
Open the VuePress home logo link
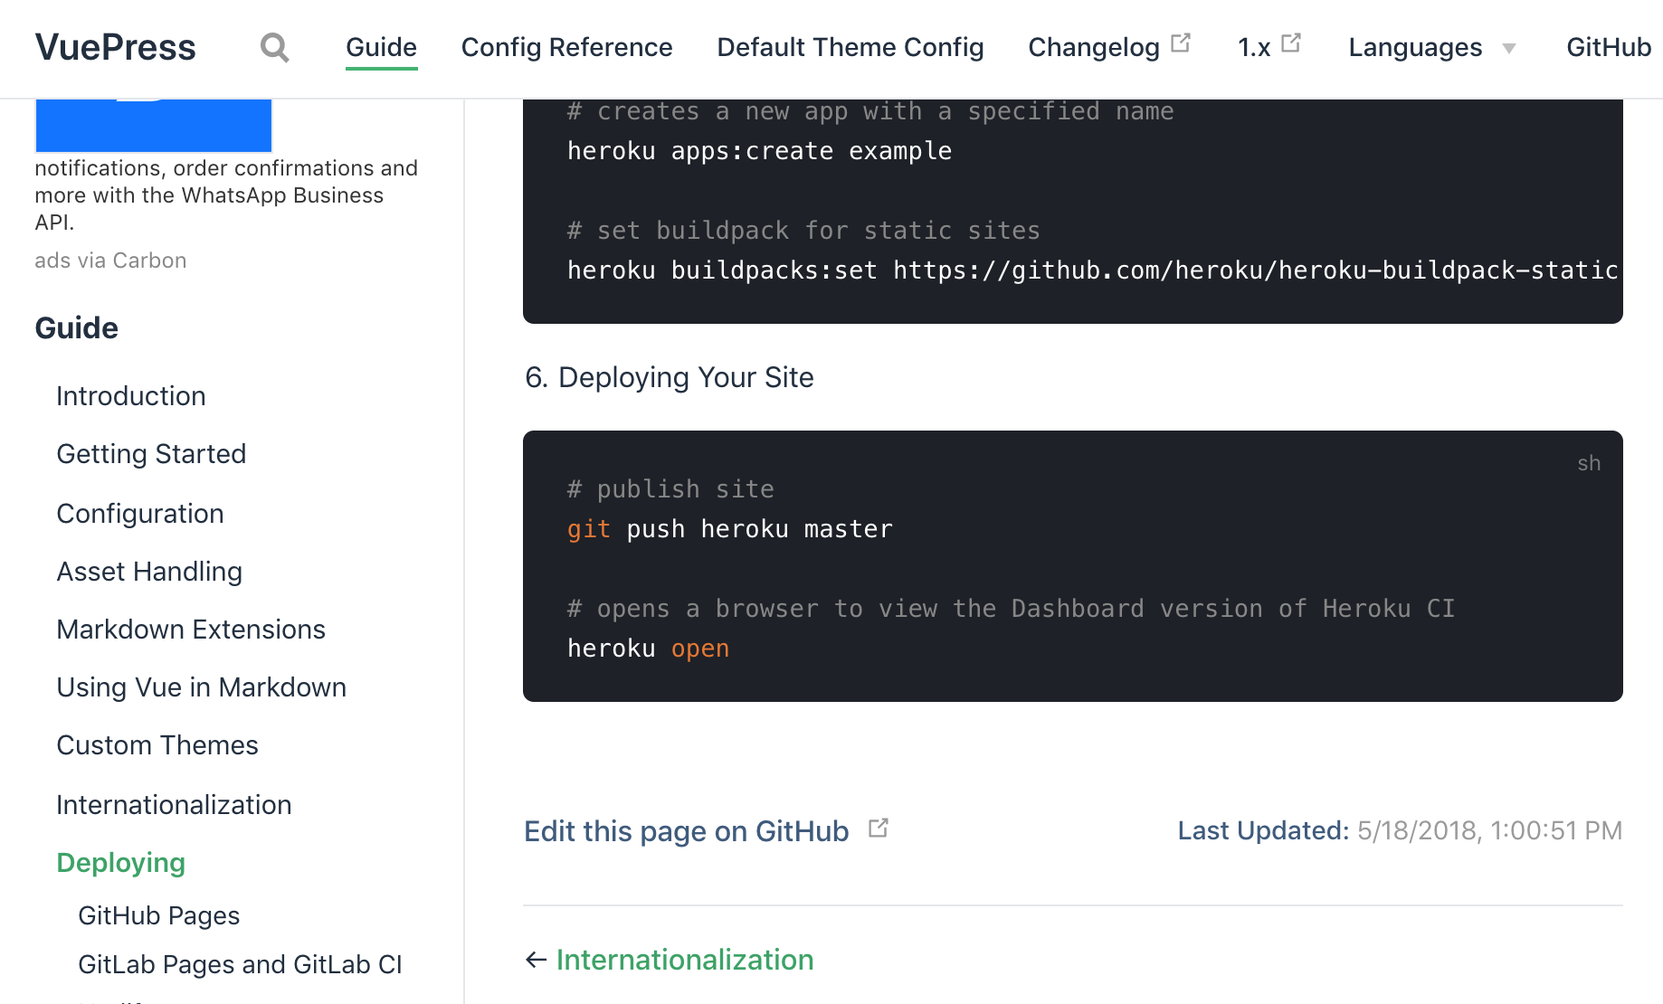tap(115, 47)
